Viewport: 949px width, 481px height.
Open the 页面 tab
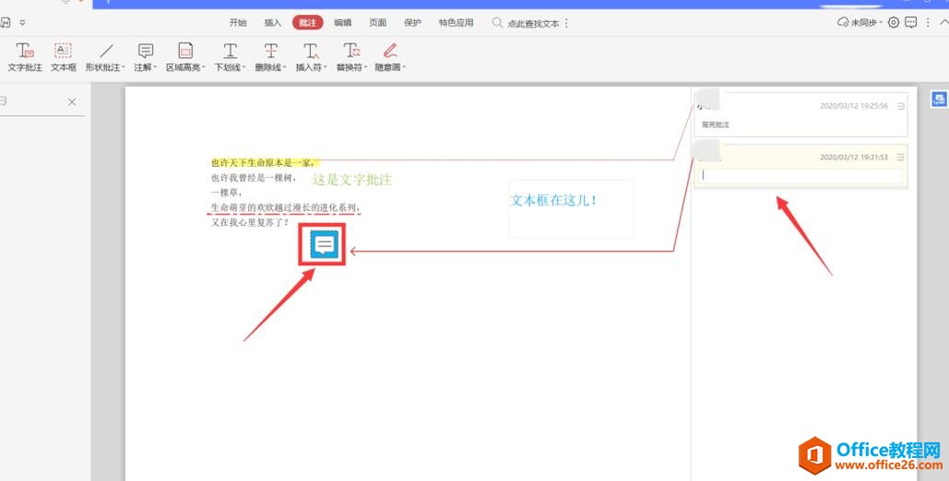coord(378,23)
